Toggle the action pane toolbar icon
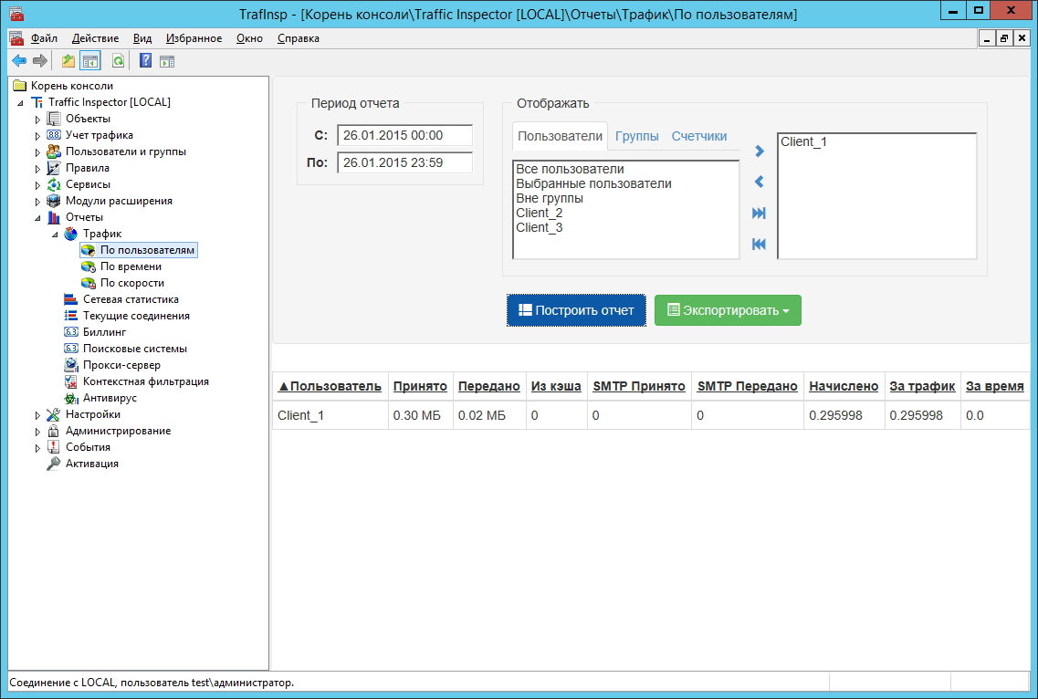Image resolution: width=1038 pixels, height=699 pixels. point(167,61)
